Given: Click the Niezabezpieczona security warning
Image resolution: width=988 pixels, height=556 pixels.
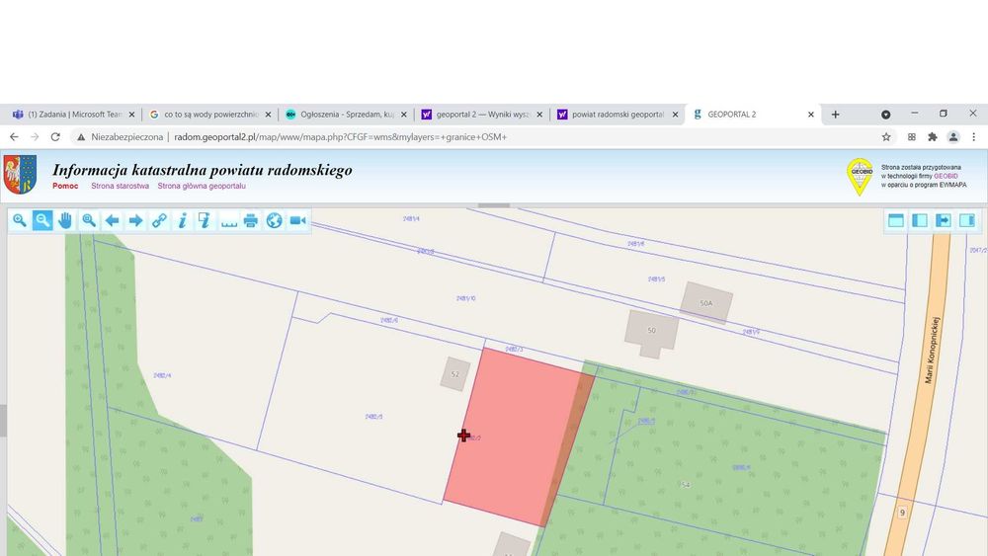Looking at the screenshot, I should coord(120,136).
